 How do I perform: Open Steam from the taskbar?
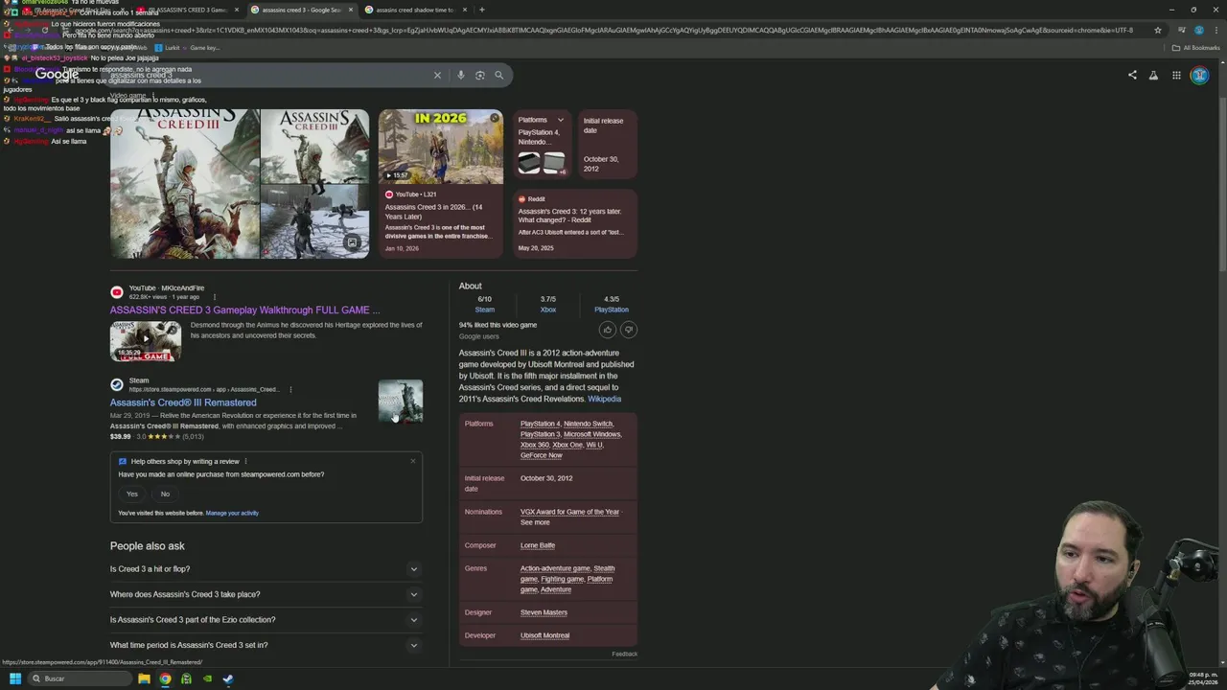point(228,678)
